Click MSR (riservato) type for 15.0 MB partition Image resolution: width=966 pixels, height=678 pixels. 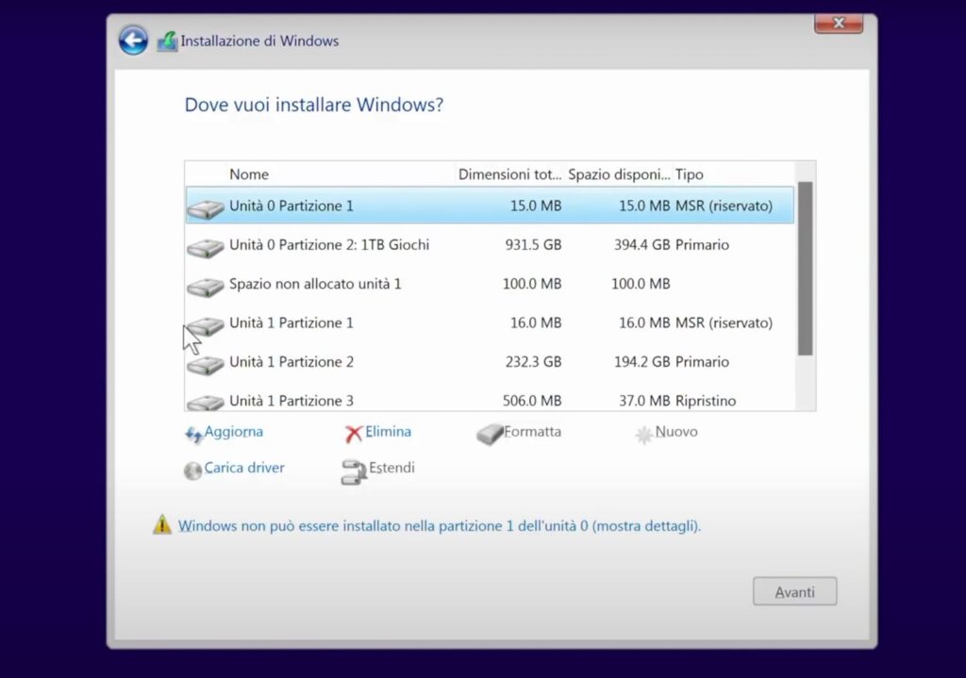pos(724,206)
